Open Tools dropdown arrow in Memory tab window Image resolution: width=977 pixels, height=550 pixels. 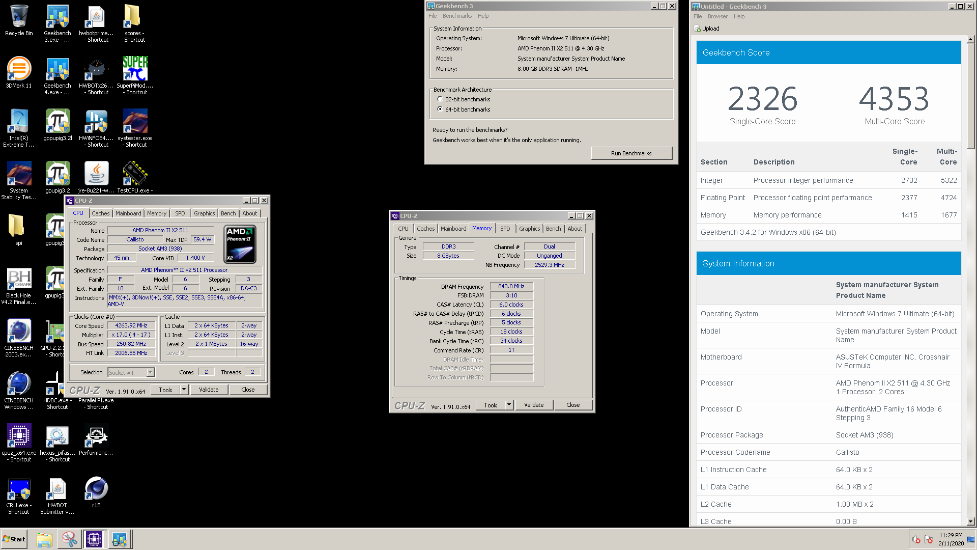509,405
